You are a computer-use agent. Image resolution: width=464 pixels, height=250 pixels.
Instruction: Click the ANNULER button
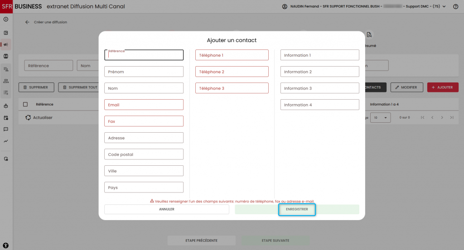click(x=167, y=209)
